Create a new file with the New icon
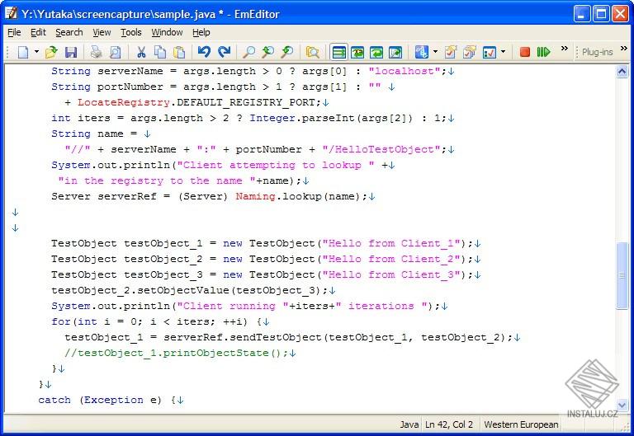The height and width of the screenshot is (436, 634). (23, 52)
